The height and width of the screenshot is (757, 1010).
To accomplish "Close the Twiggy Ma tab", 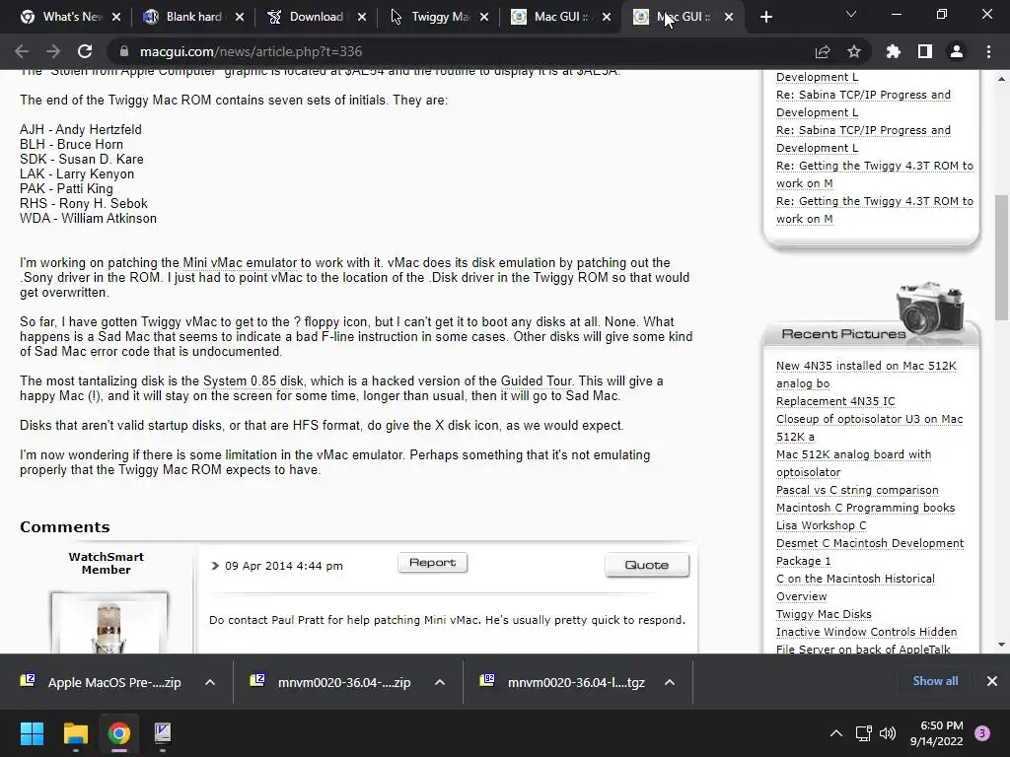I will (484, 17).
